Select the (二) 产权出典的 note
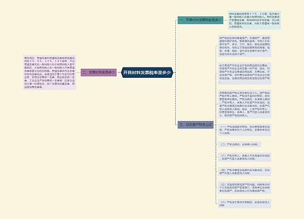The image size is (304, 219). [x=240, y=144]
